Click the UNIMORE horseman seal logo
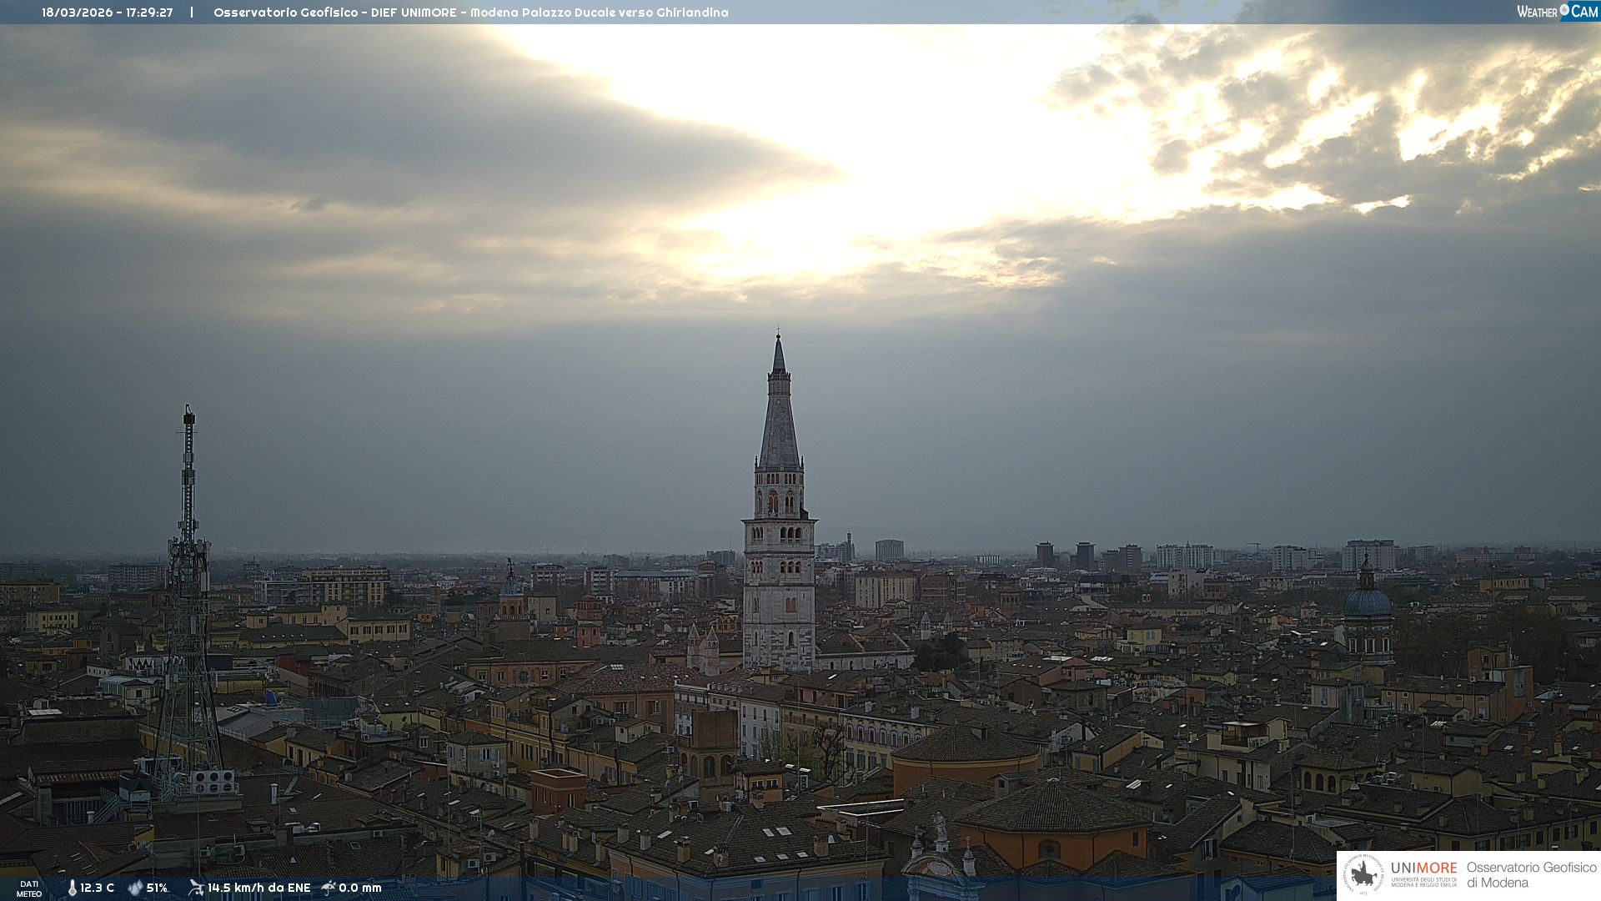 click(1363, 875)
